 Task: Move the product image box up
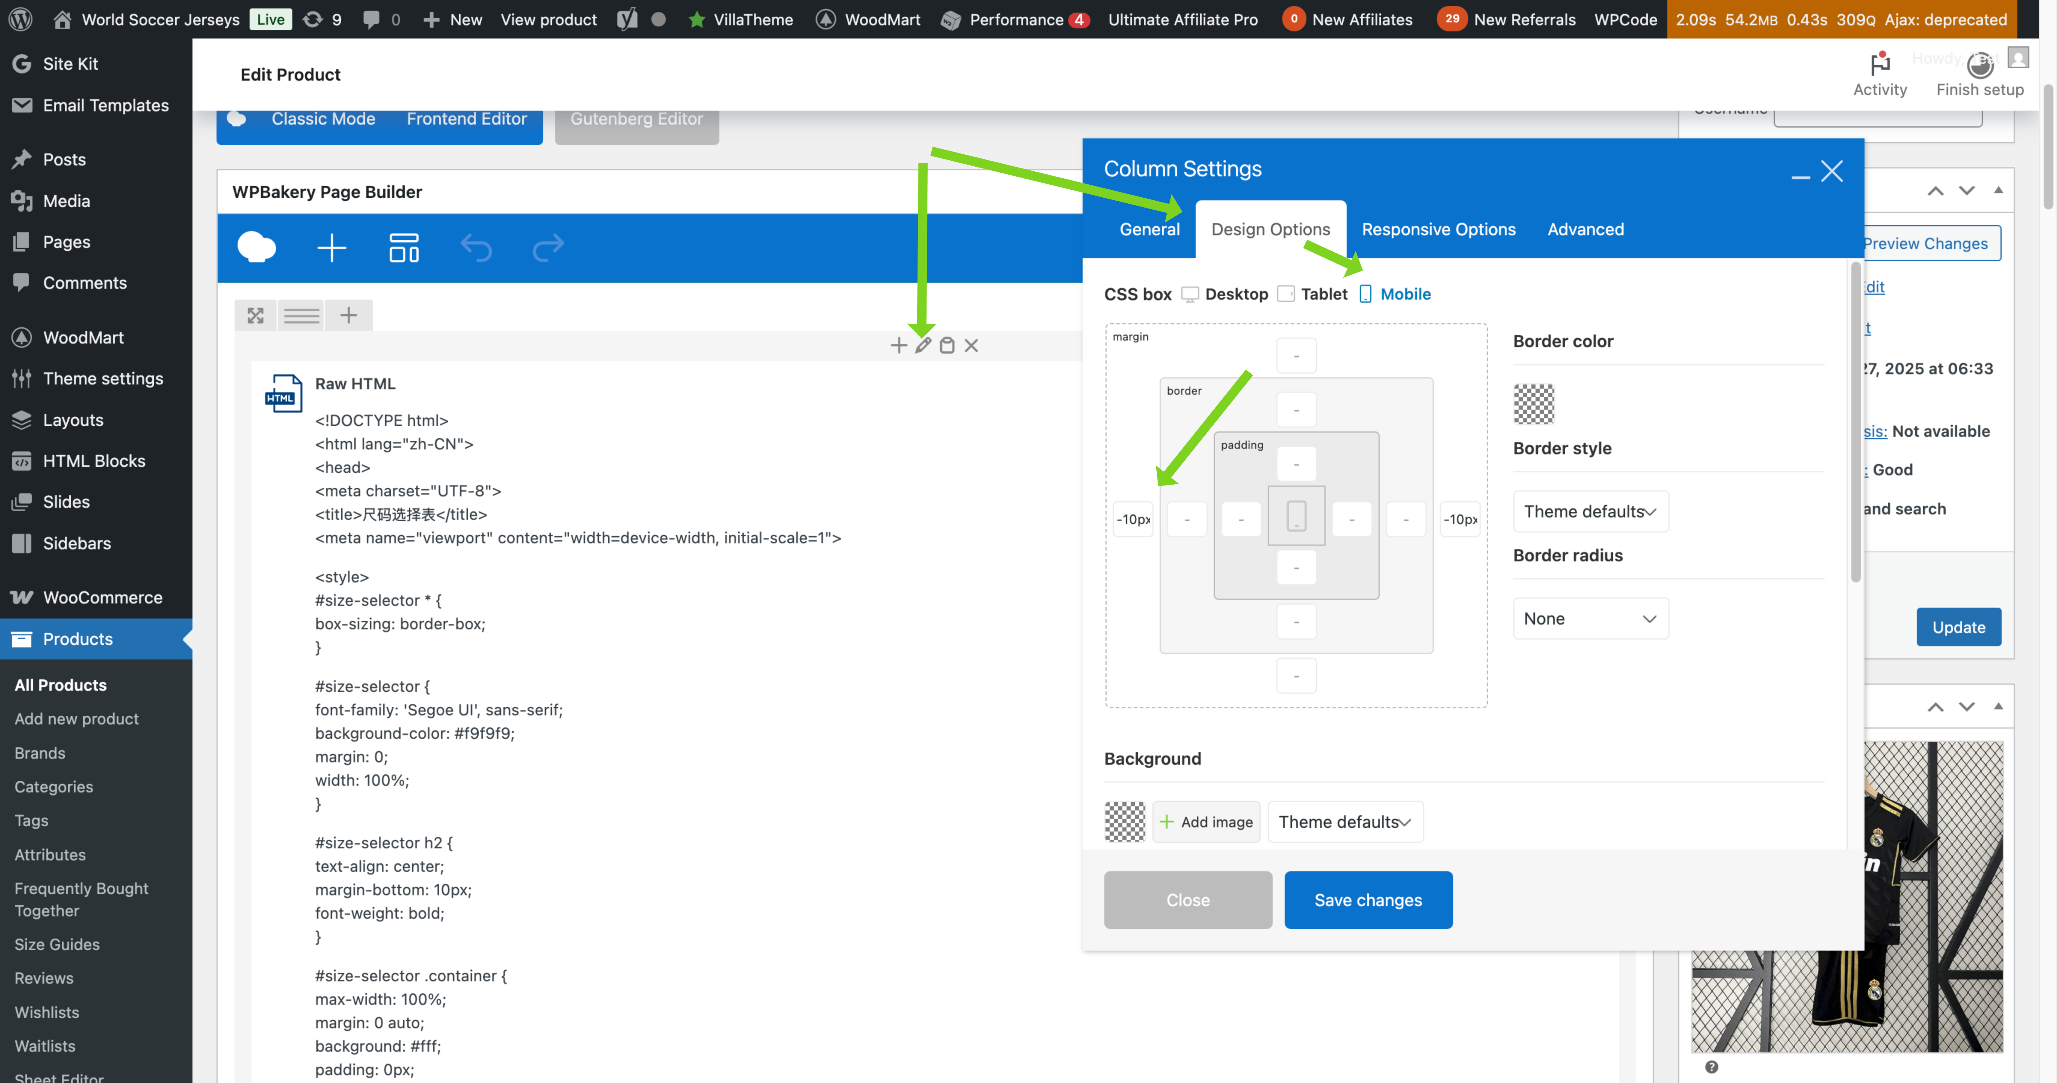1935,707
